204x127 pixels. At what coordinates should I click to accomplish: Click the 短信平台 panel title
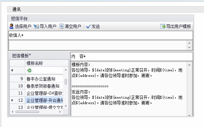coord(19,18)
